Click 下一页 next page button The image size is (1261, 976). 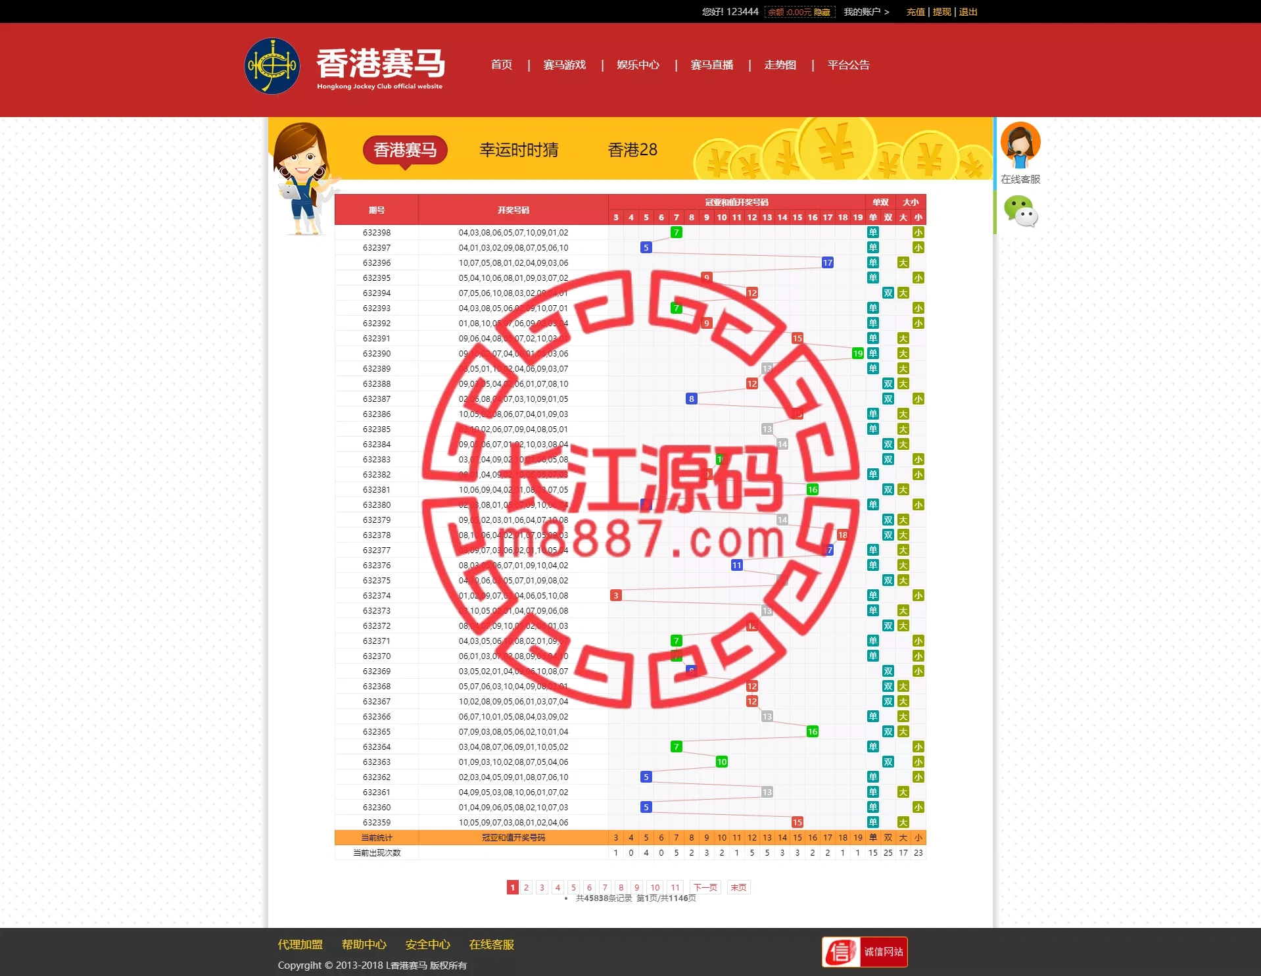coord(705,887)
